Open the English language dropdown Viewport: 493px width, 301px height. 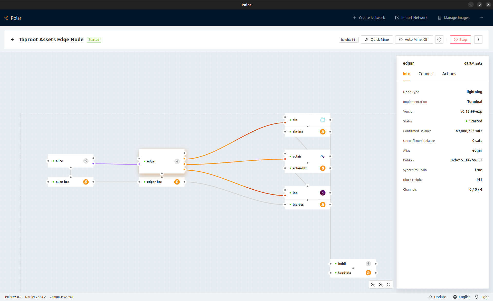click(462, 297)
